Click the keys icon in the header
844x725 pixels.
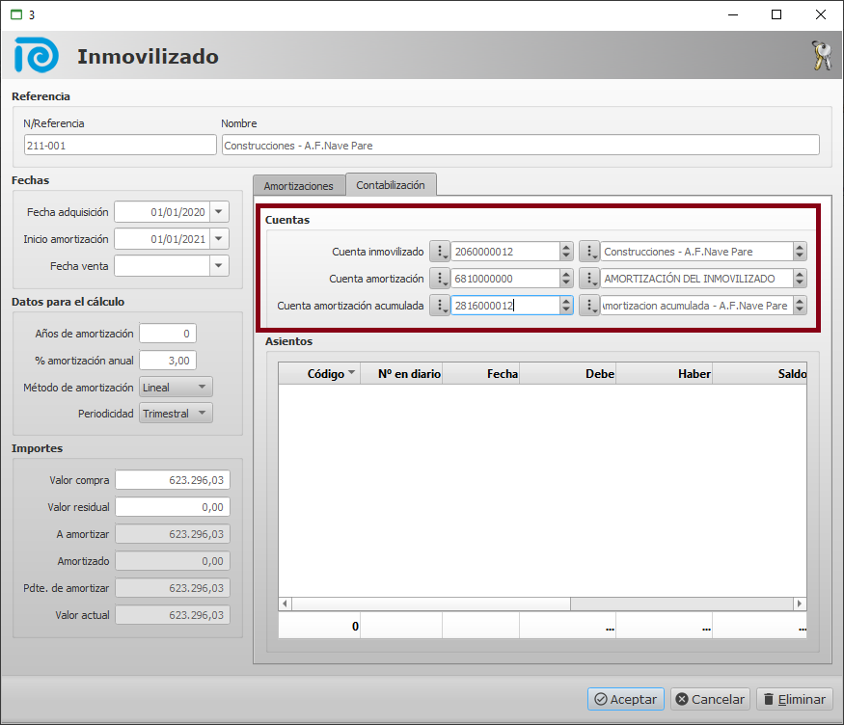(821, 56)
